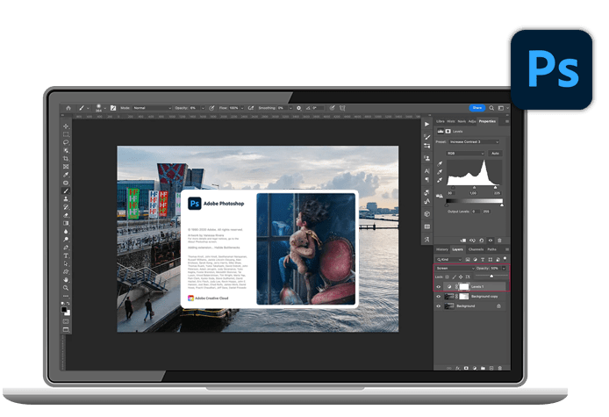Open the Layers panel flyout menu
The height and width of the screenshot is (417, 609).
coord(507,249)
